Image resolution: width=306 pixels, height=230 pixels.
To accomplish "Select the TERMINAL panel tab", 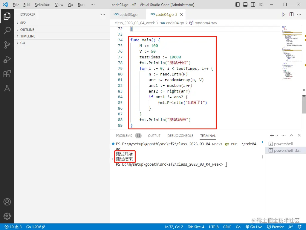I will coord(208,136).
